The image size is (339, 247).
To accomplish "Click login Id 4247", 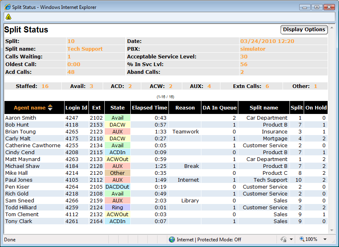I will pyautogui.click(x=72, y=118).
